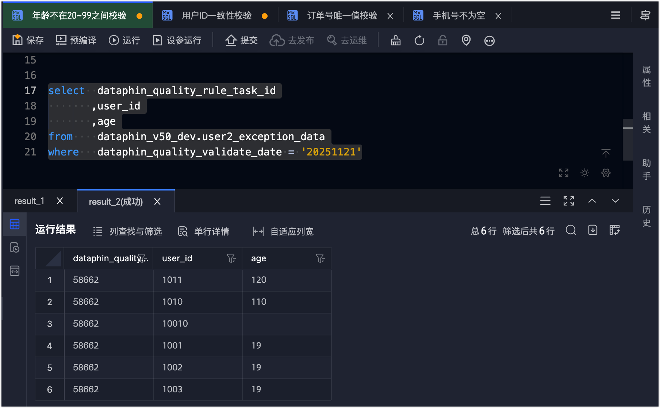Open the filter on user_id column

click(x=231, y=258)
